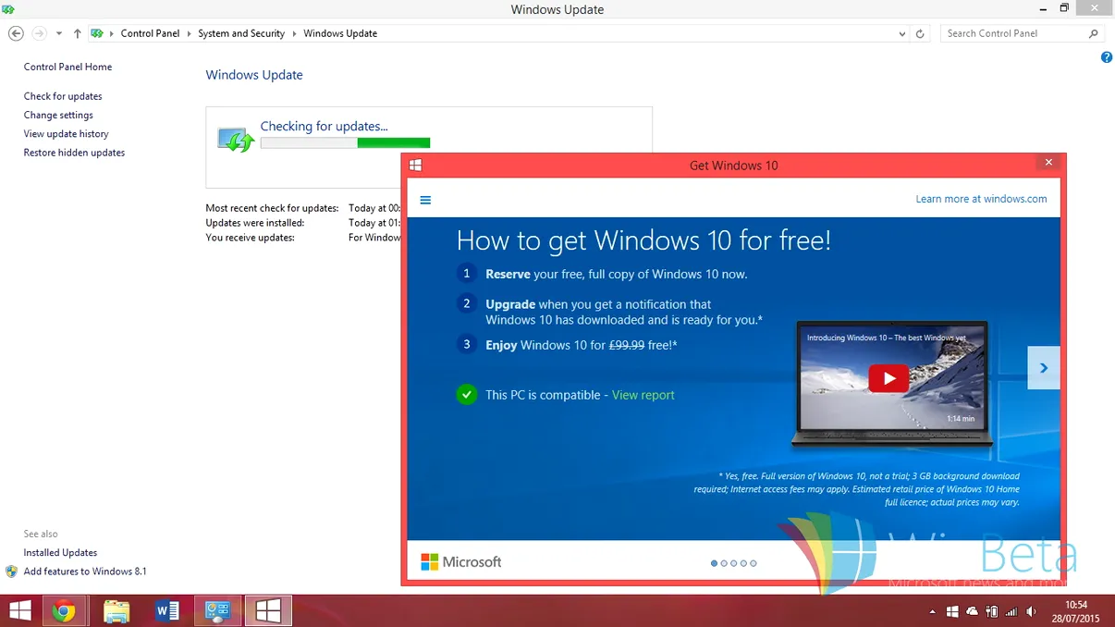This screenshot has height=627, width=1115.
Task: Open View update history
Action: [67, 134]
